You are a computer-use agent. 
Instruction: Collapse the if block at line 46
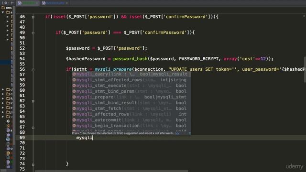tap(33, 17)
